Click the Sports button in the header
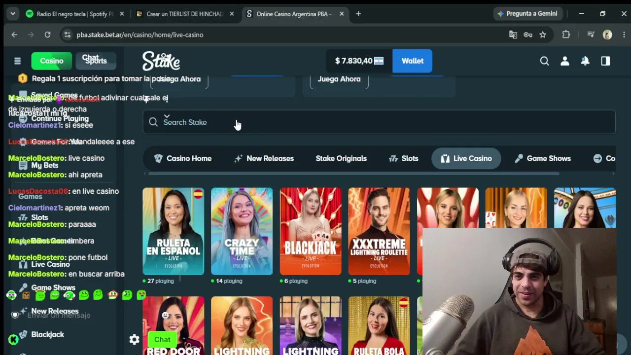 [96, 61]
